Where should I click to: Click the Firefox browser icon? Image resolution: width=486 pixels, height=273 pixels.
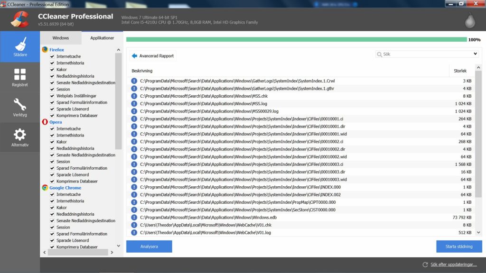click(x=45, y=49)
